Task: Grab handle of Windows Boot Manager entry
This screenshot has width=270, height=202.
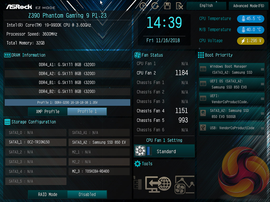Action: pos(262,69)
